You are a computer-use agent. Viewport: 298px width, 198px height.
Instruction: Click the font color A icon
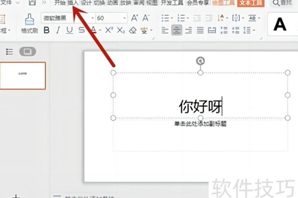[x=93, y=30]
